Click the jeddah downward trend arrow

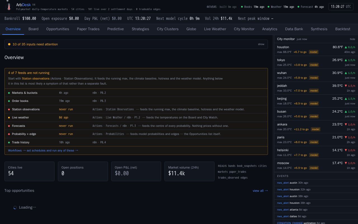pos(346,86)
